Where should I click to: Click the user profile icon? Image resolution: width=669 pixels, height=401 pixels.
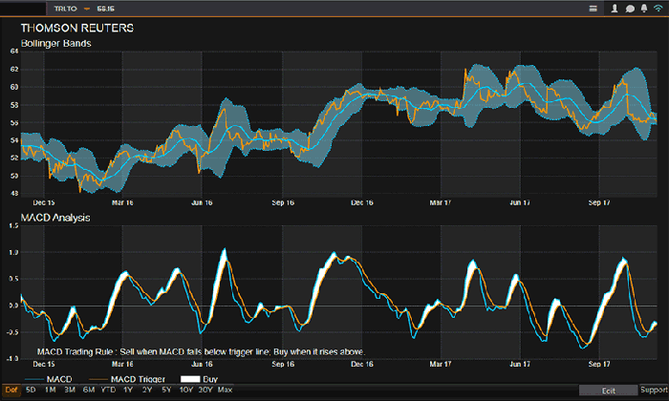[x=615, y=9]
